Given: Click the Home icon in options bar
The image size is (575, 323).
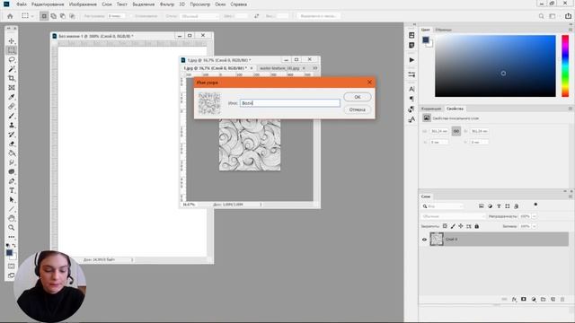Looking at the screenshot, I should pos(10,16).
